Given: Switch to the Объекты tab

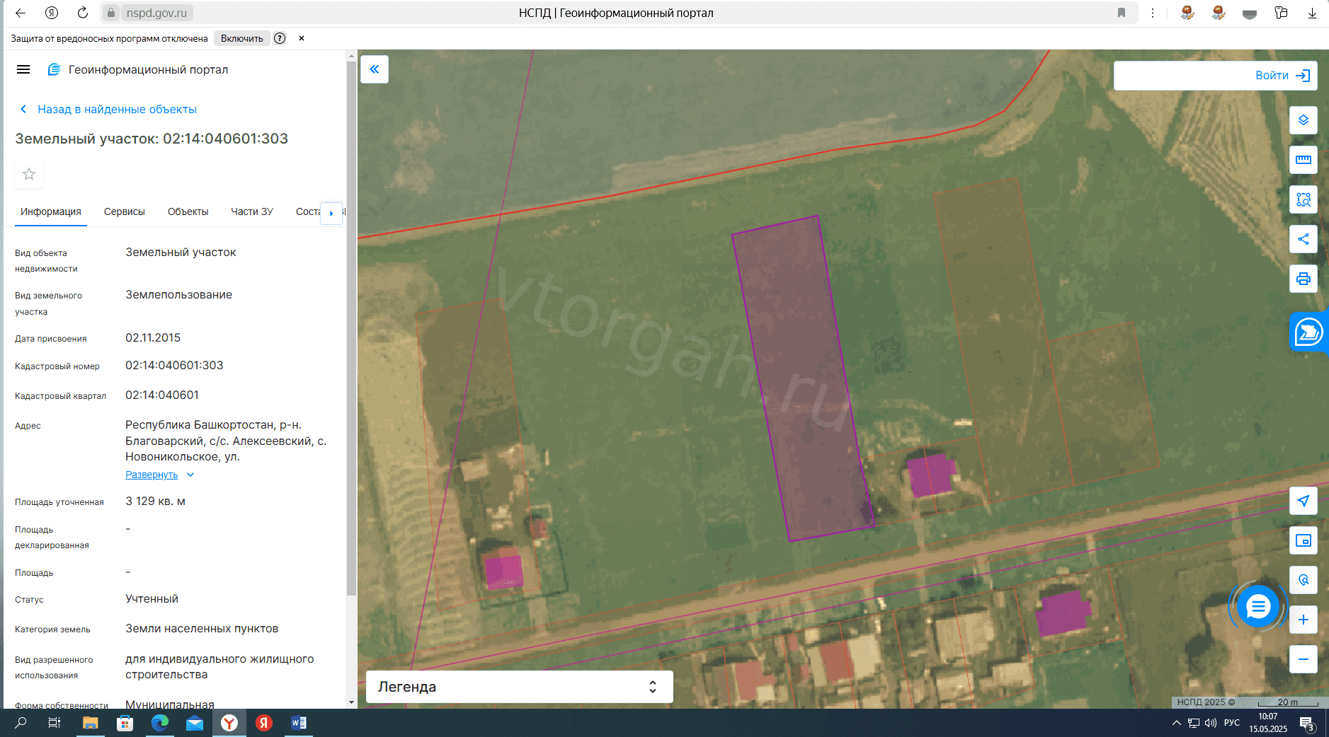Looking at the screenshot, I should [188, 211].
